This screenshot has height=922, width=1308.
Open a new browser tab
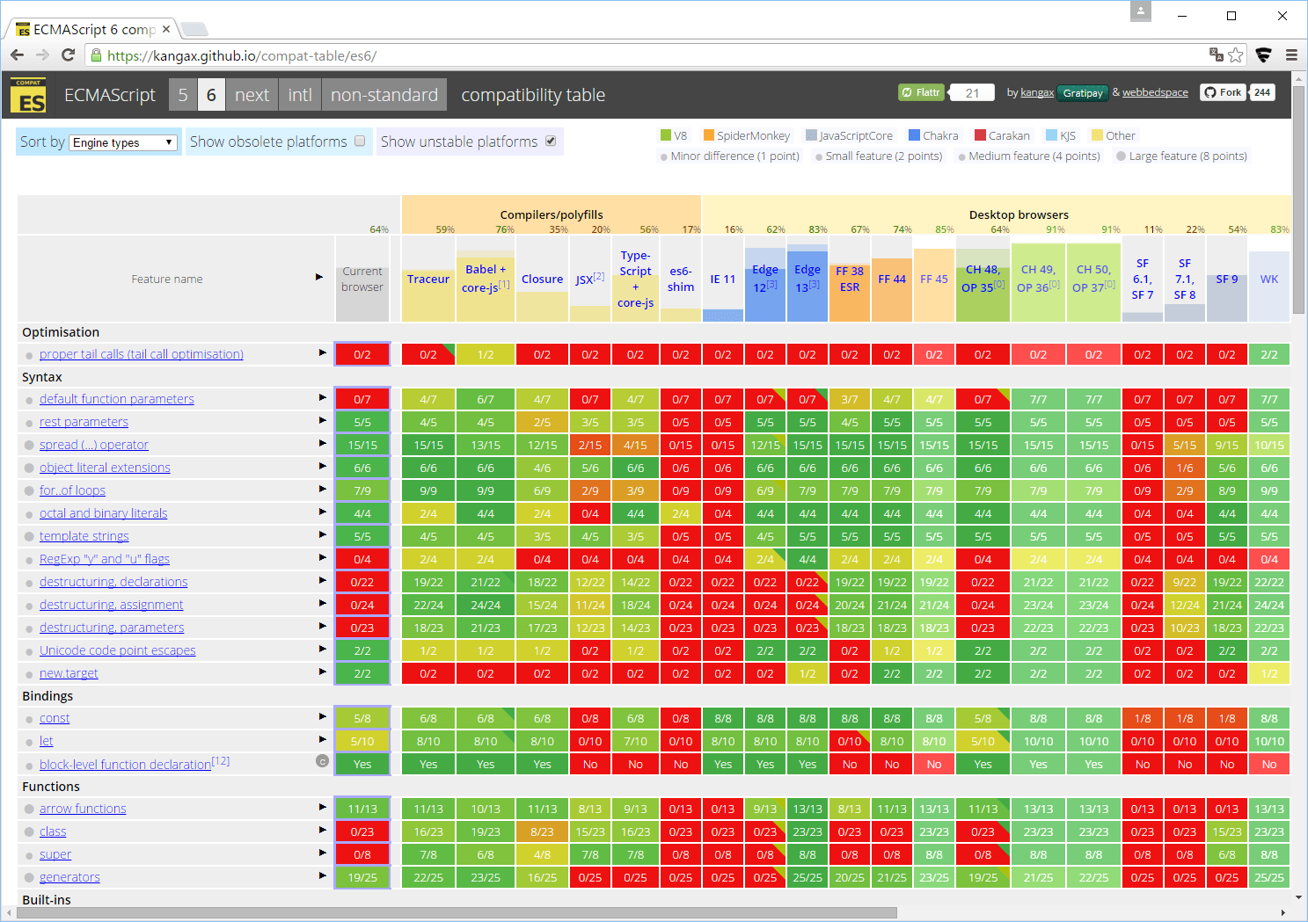(x=194, y=29)
